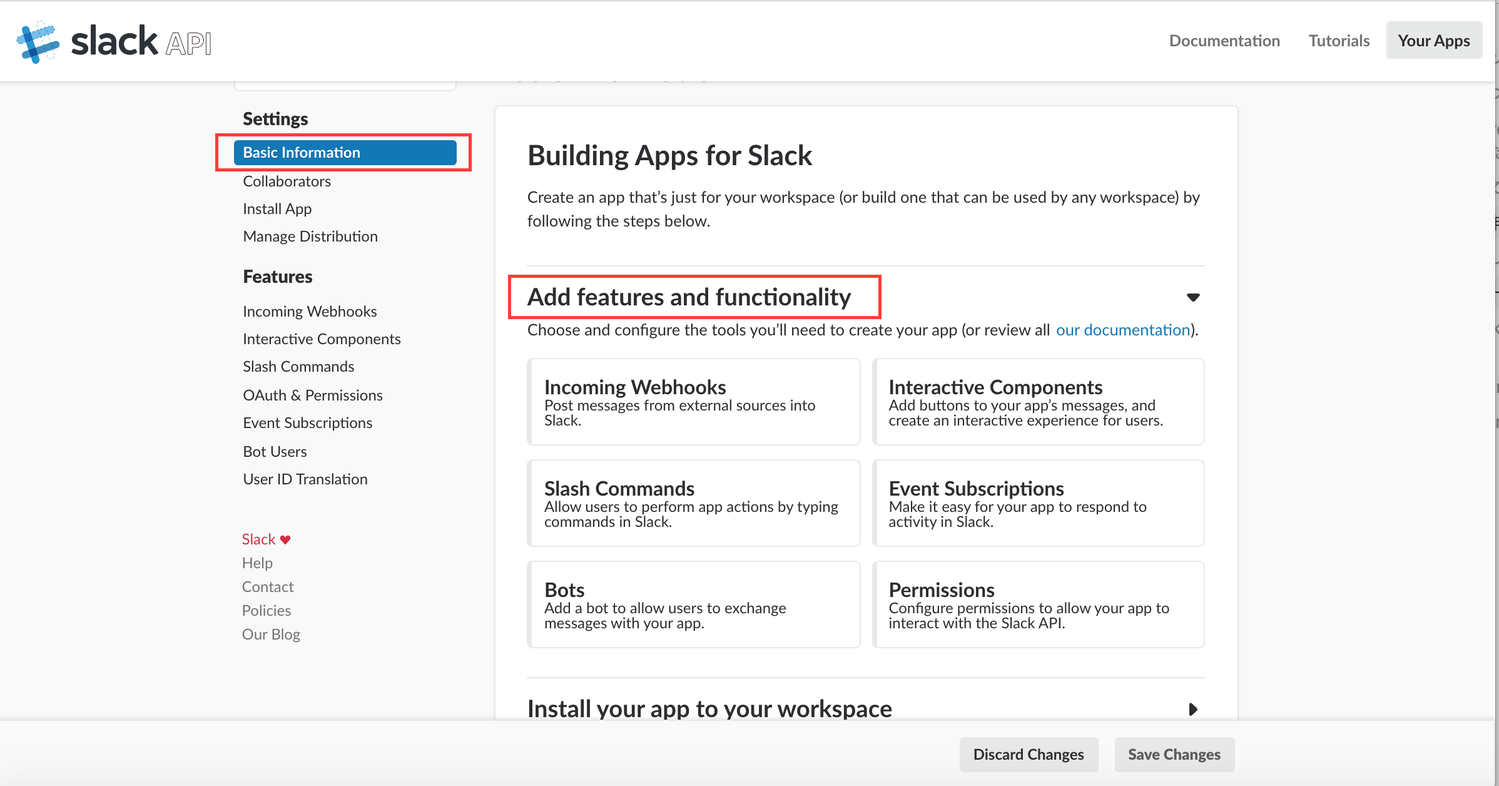Screen dimensions: 1499x786
Task: Click the Bots feature card
Action: [x=694, y=605]
